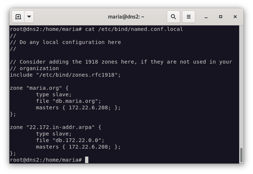Click the window title maria@dns2: ~
The width and height of the screenshot is (253, 174).
(x=126, y=17)
